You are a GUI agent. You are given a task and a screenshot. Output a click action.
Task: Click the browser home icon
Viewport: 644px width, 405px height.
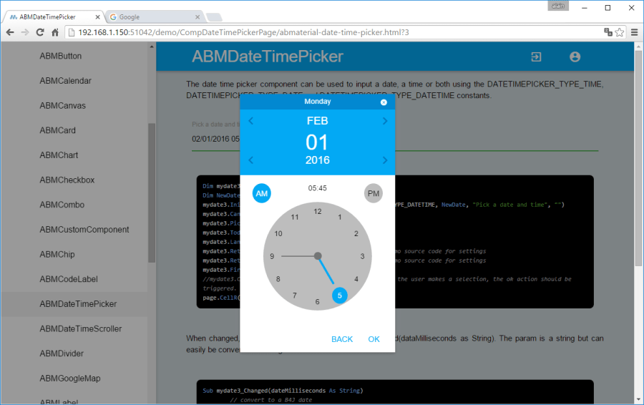pos(55,32)
